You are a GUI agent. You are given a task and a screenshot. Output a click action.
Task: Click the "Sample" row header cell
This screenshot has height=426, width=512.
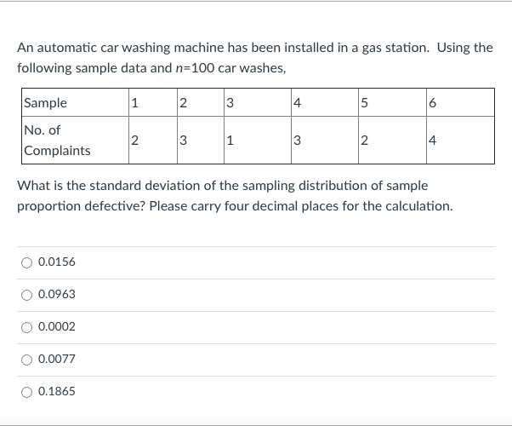pos(72,103)
